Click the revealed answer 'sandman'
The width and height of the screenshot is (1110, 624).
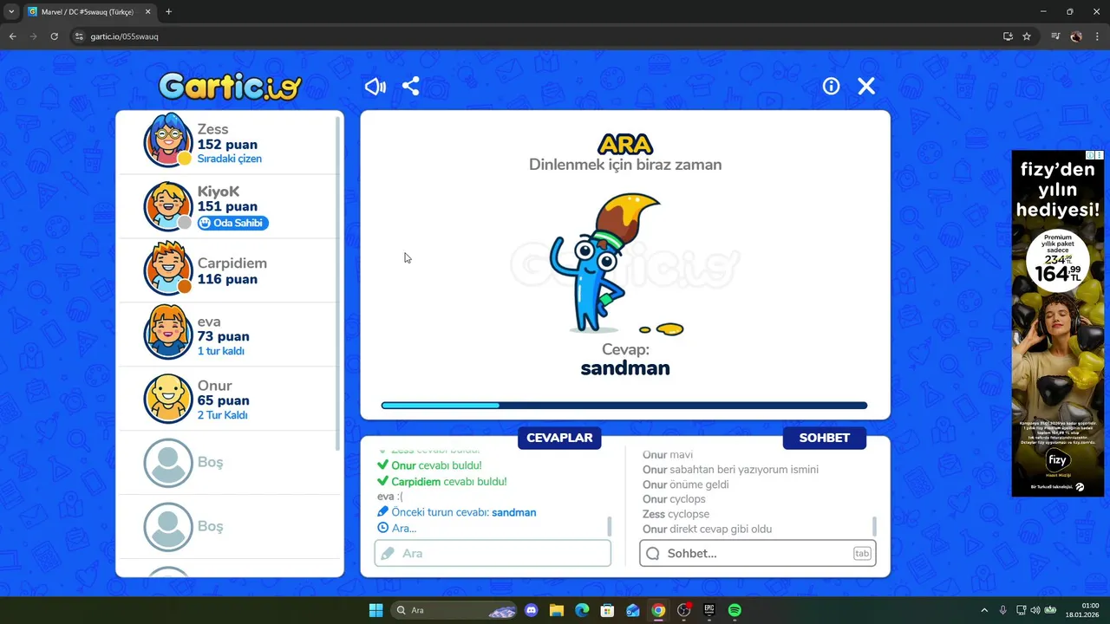(x=625, y=367)
